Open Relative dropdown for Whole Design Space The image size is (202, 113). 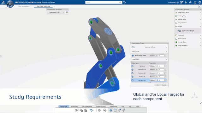click(153, 56)
